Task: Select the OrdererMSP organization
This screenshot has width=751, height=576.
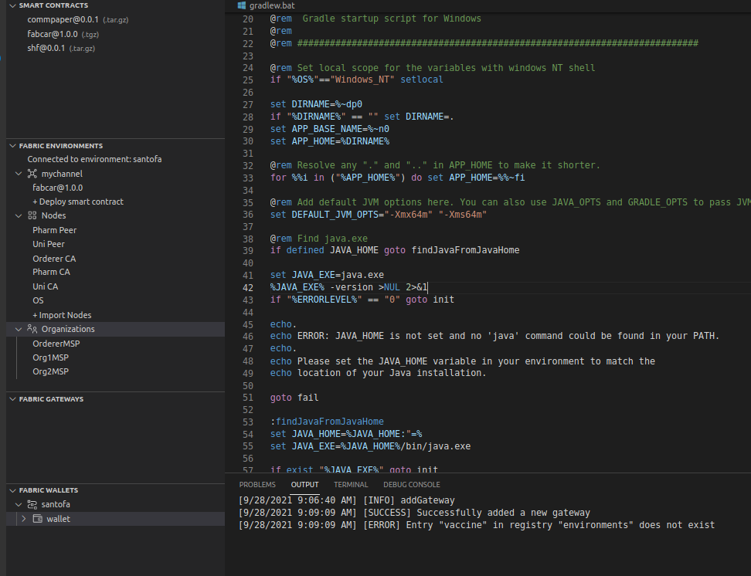Action: [x=56, y=344]
